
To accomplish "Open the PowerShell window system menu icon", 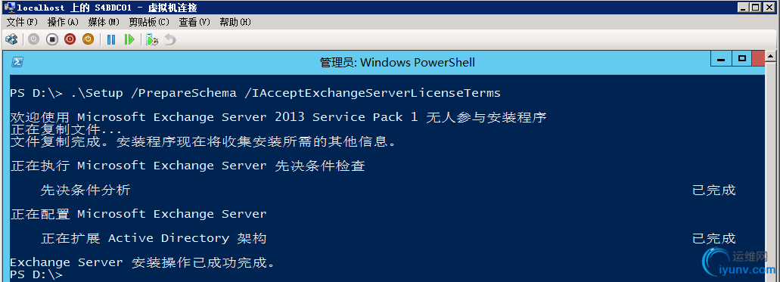I will click(x=17, y=62).
